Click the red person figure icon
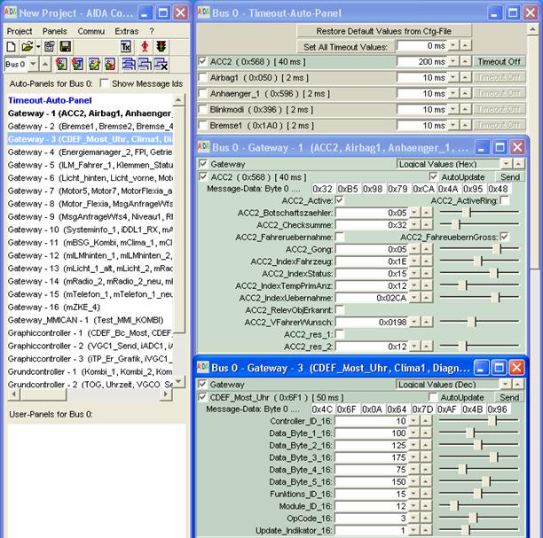Screen dimensions: 543x538 tap(145, 46)
